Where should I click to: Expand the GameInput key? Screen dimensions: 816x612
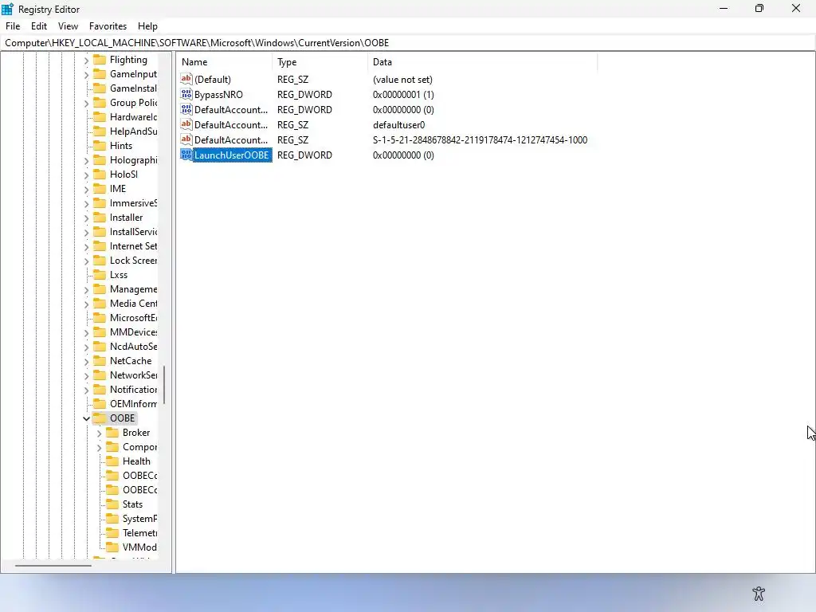pyautogui.click(x=86, y=75)
